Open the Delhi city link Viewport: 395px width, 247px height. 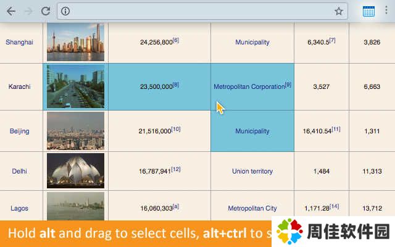tap(19, 171)
